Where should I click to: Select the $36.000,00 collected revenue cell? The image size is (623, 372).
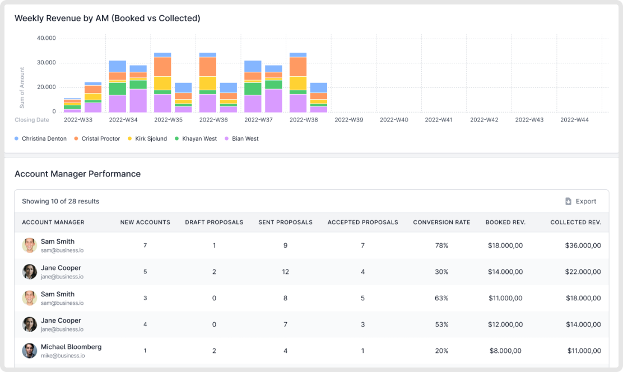(x=583, y=245)
